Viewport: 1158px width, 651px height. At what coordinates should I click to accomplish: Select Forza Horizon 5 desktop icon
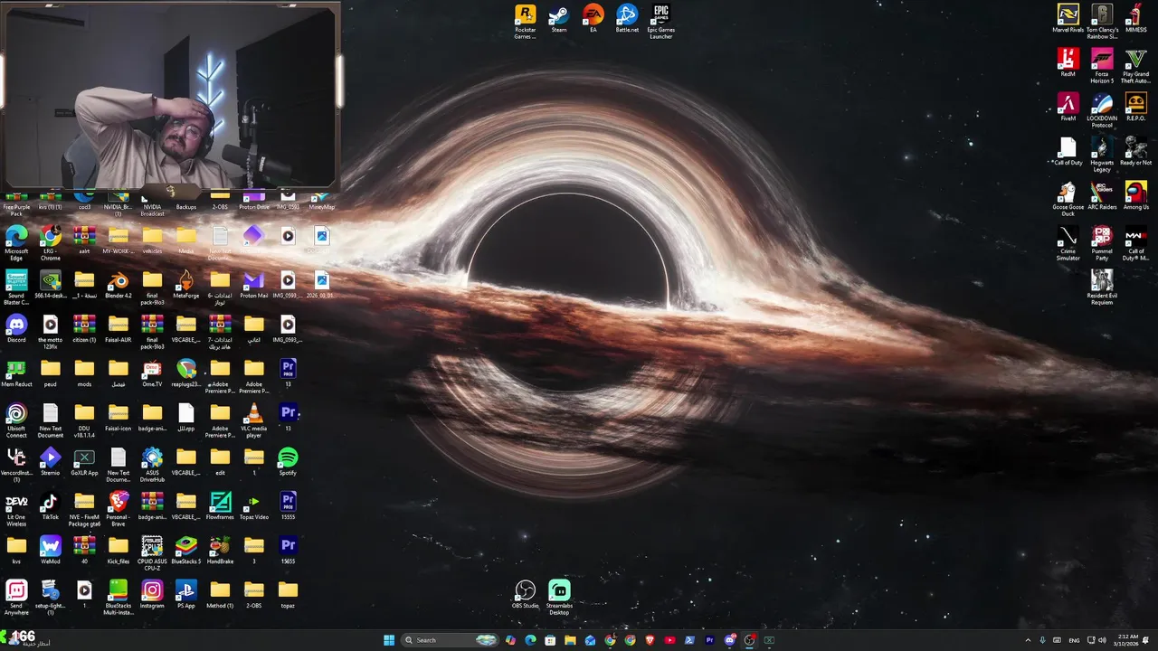[x=1101, y=65]
